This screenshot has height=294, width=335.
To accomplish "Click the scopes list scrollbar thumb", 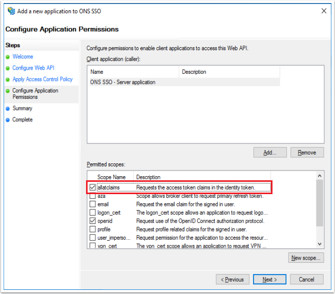I will pos(320,203).
